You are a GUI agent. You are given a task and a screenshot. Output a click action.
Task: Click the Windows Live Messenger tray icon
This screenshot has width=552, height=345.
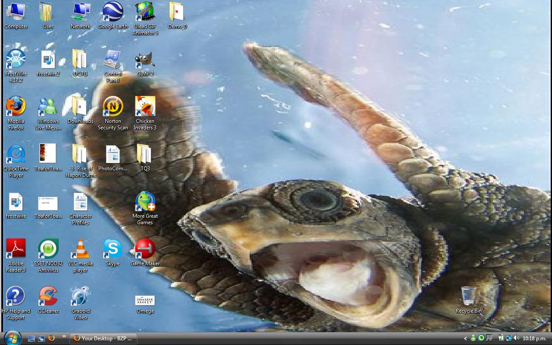pyautogui.click(x=473, y=338)
